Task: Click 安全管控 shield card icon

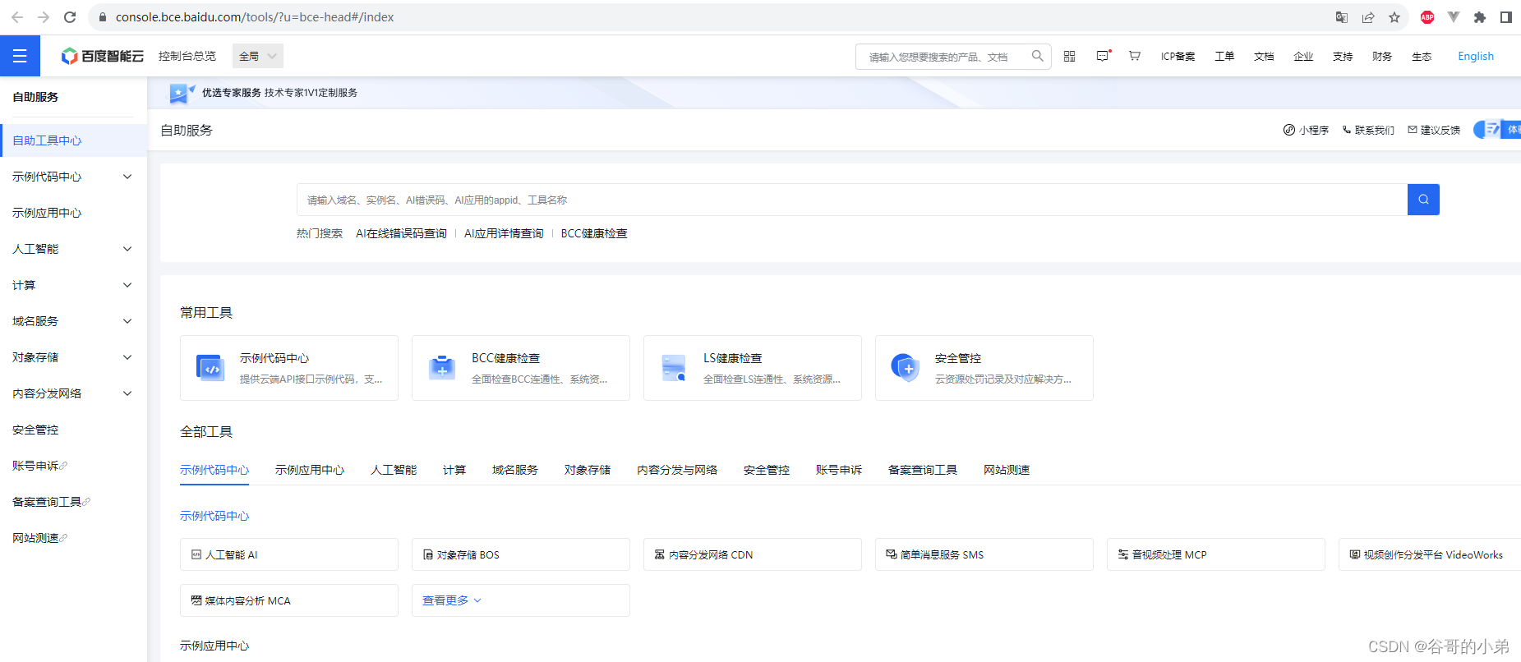Action: (906, 368)
